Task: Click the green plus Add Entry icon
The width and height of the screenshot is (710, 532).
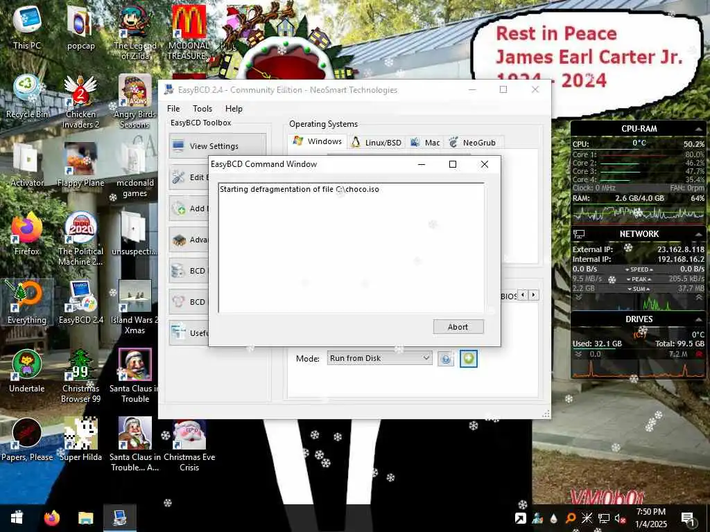Action: click(468, 359)
